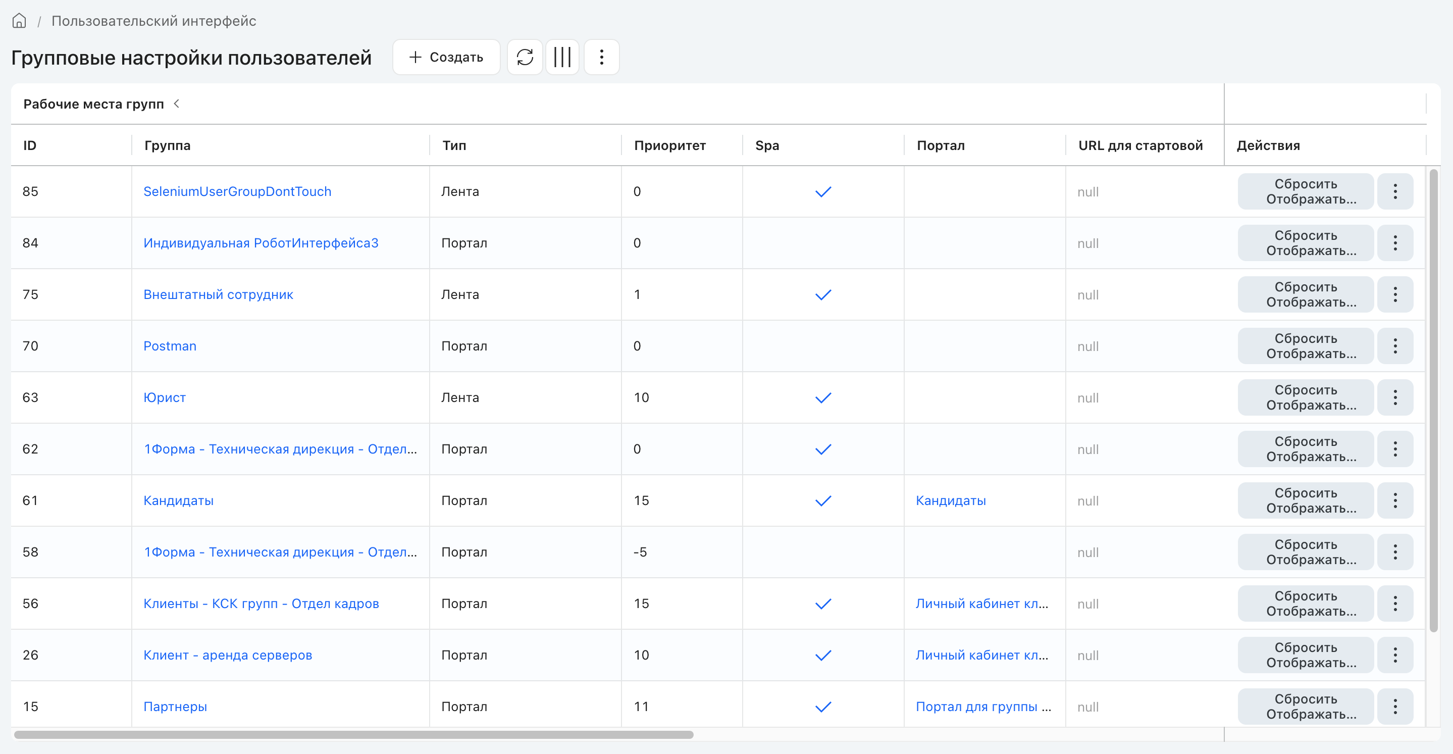Click the horizontal scrollbar thumb under the table

354,734
